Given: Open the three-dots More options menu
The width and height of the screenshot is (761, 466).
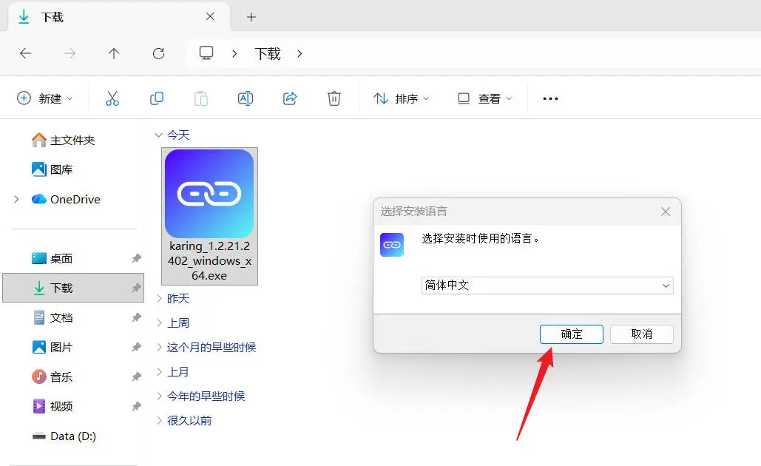Looking at the screenshot, I should tap(550, 98).
